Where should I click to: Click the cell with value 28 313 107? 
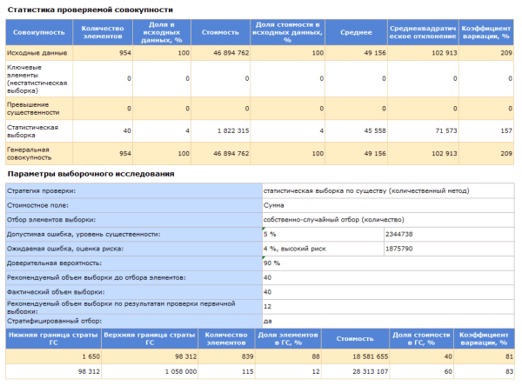(x=355, y=371)
